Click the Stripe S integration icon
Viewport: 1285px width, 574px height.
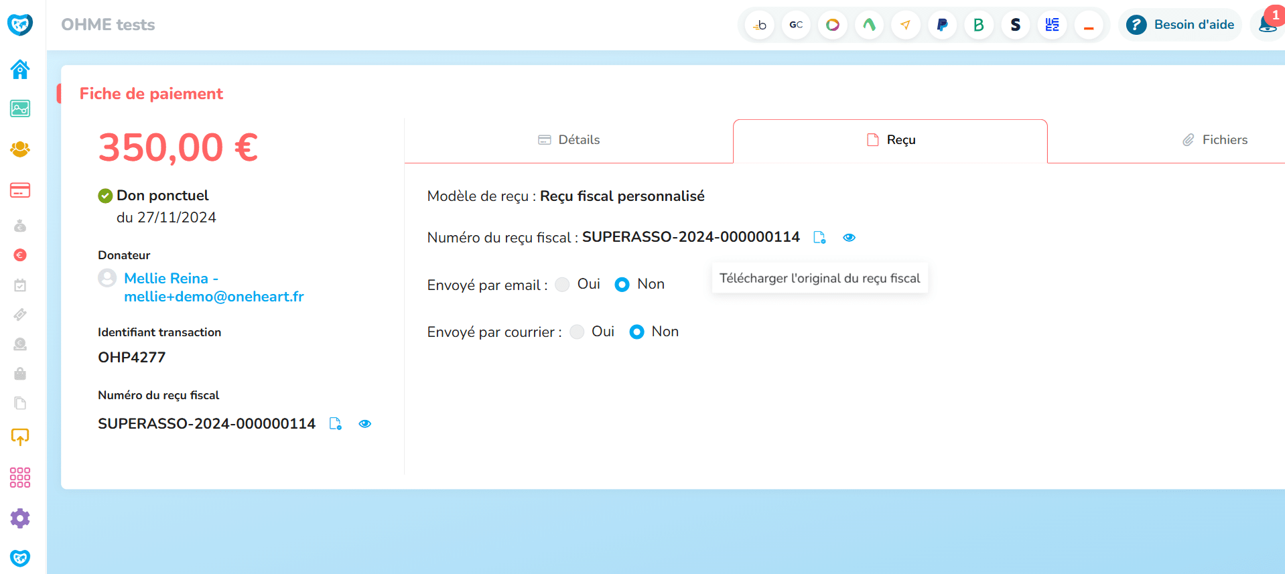pos(1015,25)
